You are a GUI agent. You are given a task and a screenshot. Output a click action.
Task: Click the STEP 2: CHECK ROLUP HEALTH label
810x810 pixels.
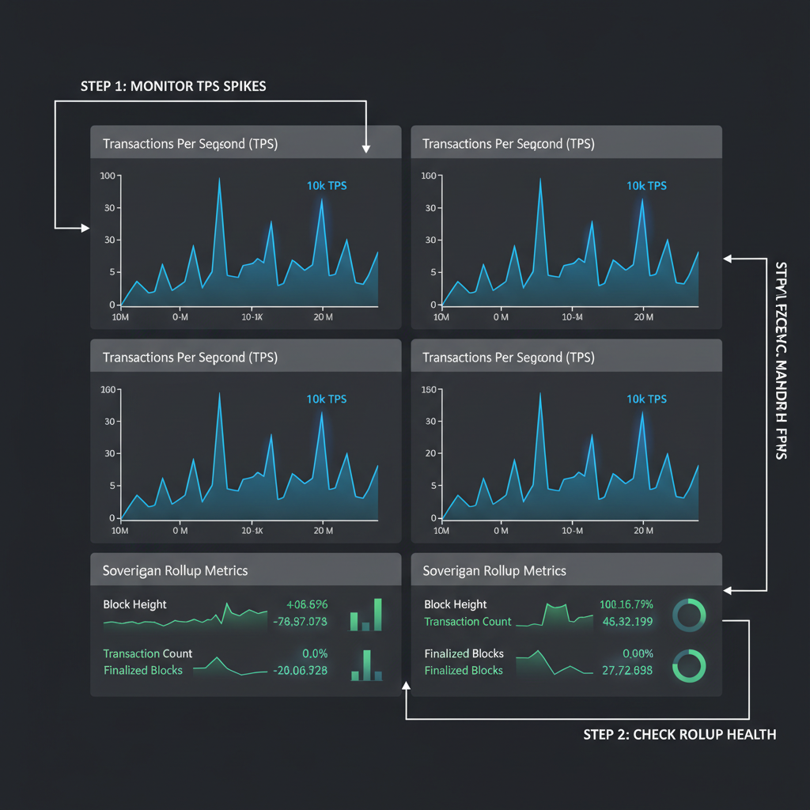(679, 734)
